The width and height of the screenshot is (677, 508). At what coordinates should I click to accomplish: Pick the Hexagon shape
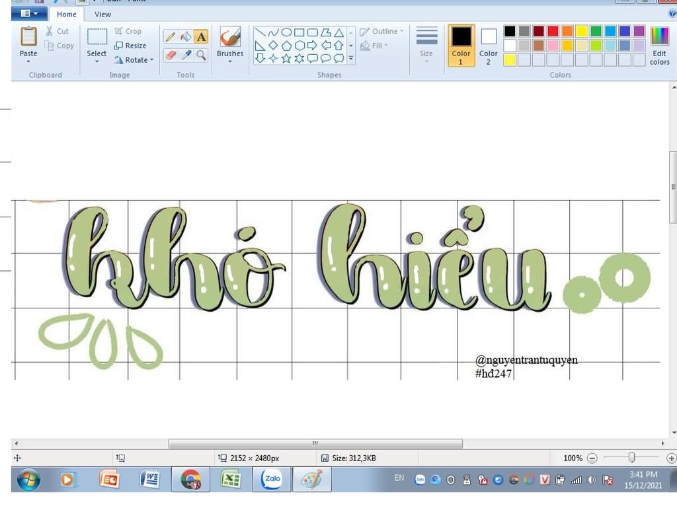pos(299,46)
